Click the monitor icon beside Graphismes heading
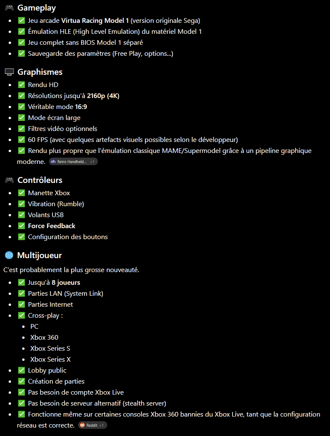This screenshot has height=436, width=330. (9, 72)
